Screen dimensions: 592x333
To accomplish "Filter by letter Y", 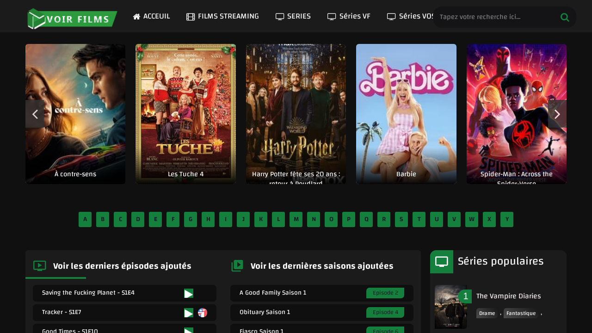I will [507, 219].
